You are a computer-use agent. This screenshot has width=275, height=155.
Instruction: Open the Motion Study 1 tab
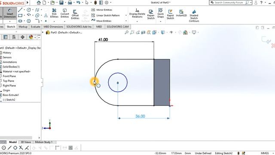44,142
